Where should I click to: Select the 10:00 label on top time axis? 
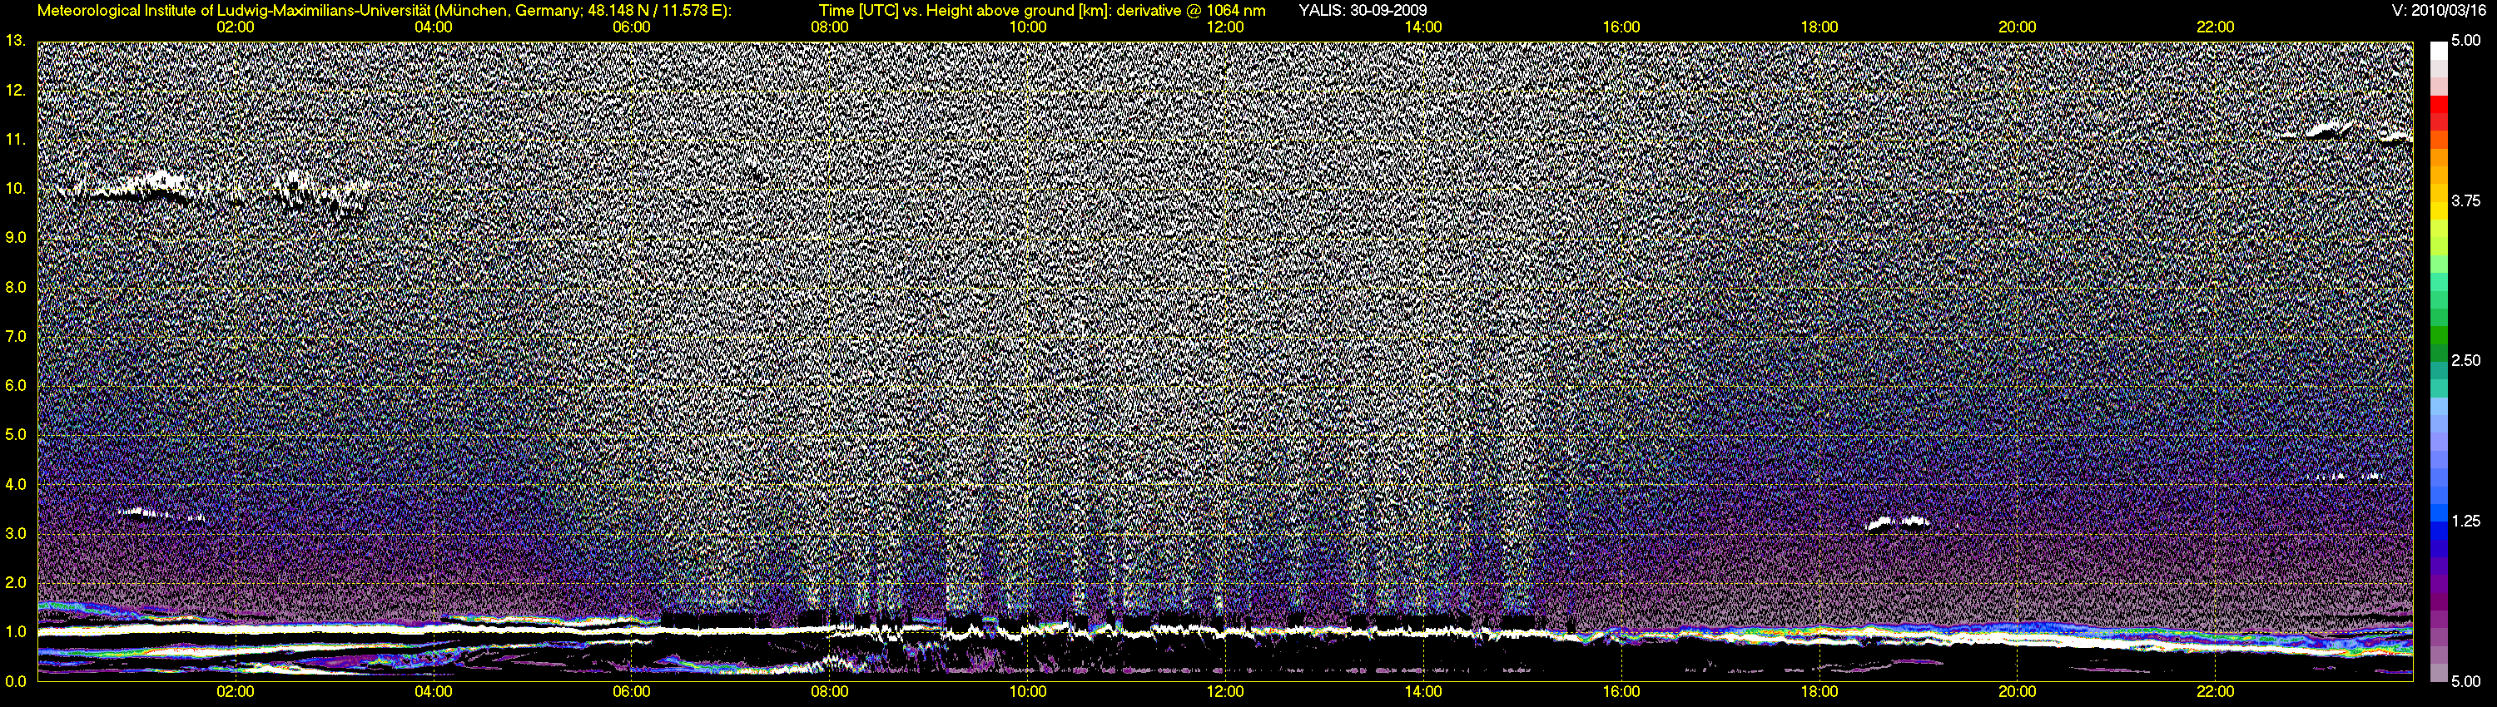pos(1027,27)
